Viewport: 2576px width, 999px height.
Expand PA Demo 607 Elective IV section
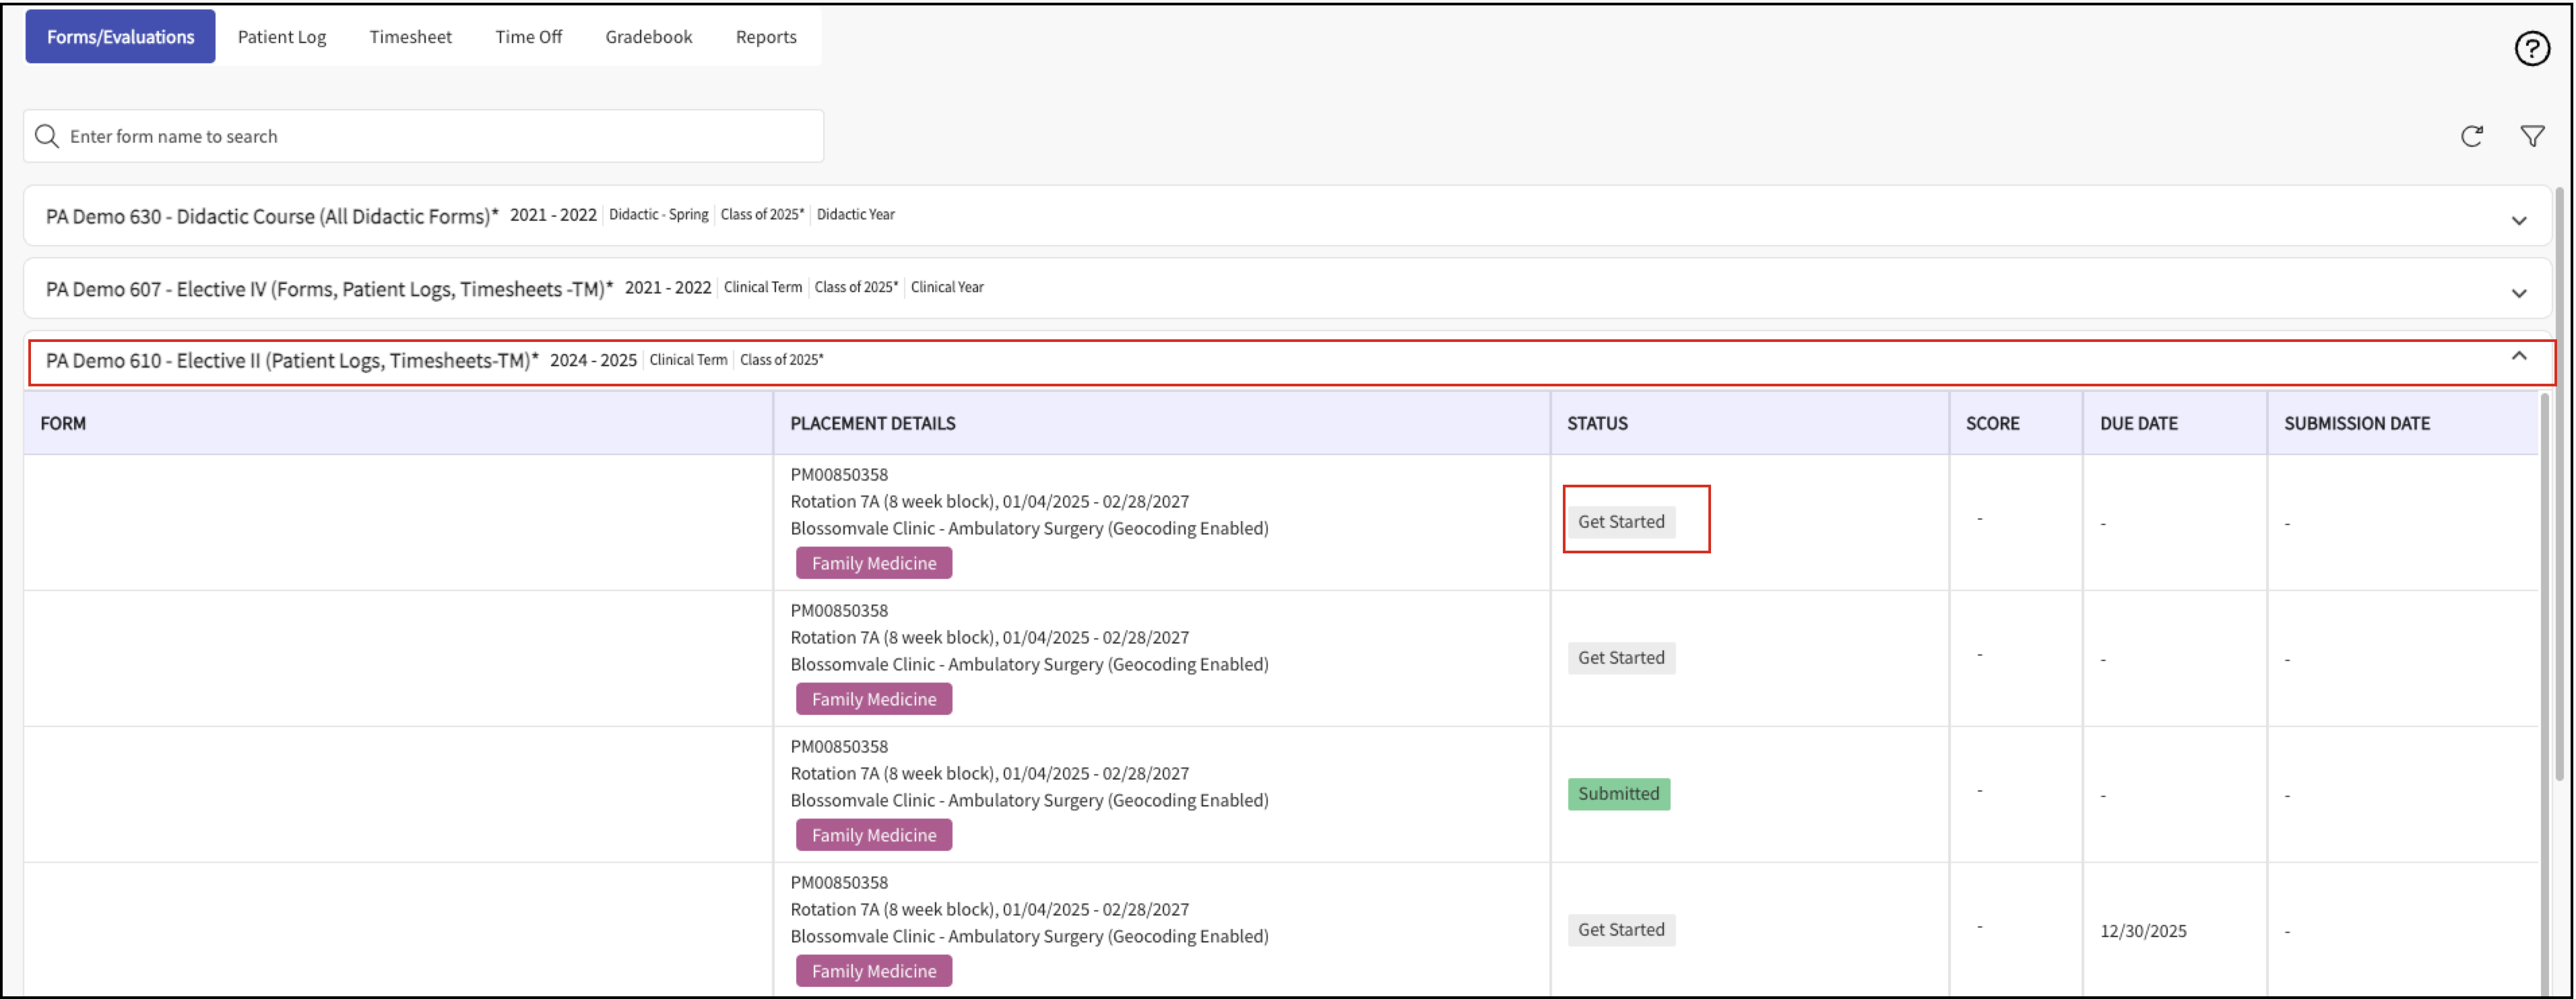[x=2518, y=293]
